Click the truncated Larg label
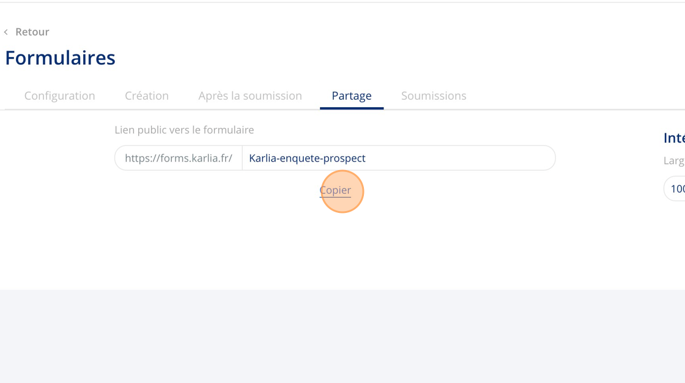 pyautogui.click(x=674, y=160)
